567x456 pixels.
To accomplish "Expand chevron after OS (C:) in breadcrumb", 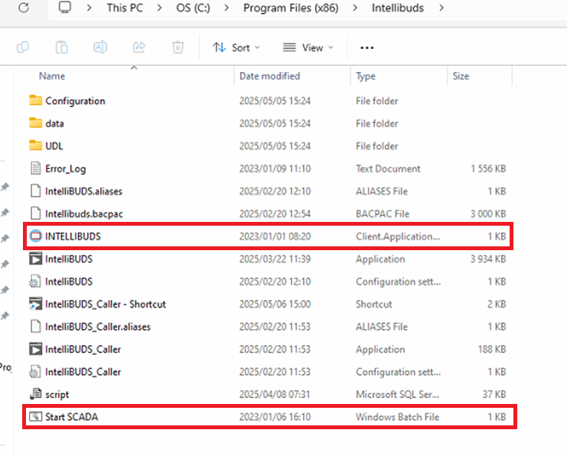I will point(226,8).
